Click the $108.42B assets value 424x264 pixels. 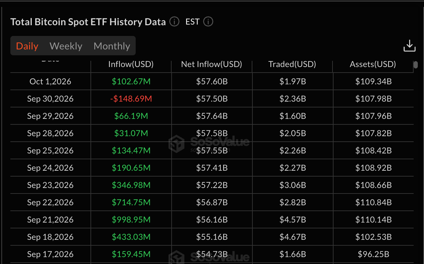tap(374, 151)
